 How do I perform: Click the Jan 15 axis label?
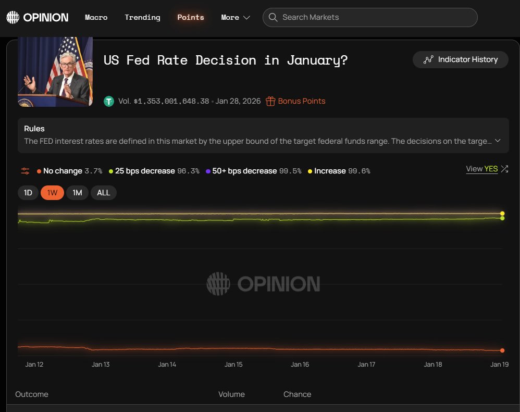[233, 364]
